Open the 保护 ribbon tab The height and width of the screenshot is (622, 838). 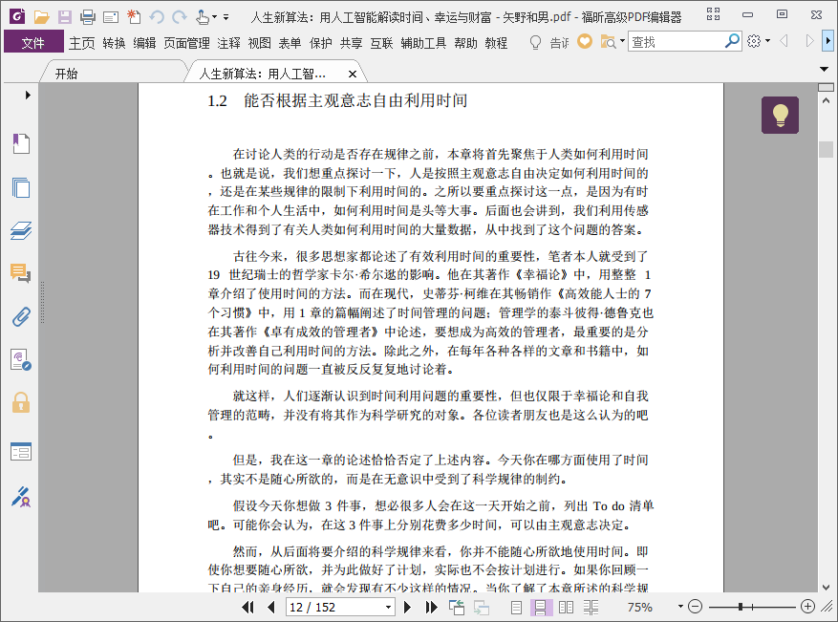pos(321,43)
